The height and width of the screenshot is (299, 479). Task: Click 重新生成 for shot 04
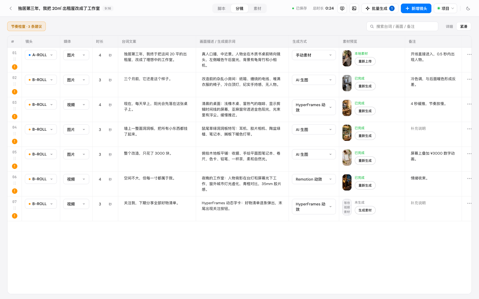click(x=365, y=136)
